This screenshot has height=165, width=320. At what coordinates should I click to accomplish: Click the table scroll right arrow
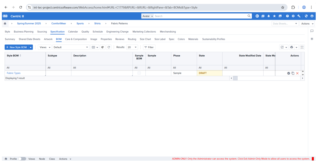pos(303,78)
